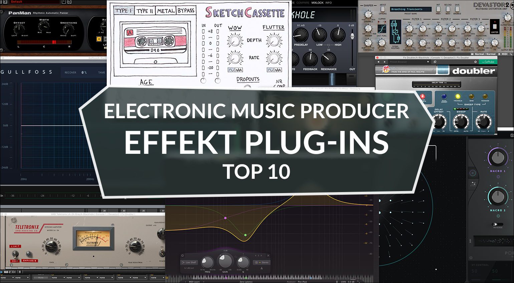Click the Devastor2 BROWSE presets button

(x=457, y=10)
